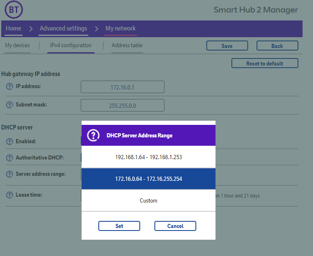The width and height of the screenshot is (313, 256).
Task: Click the Subnet mask input field
Action: pyautogui.click(x=122, y=106)
